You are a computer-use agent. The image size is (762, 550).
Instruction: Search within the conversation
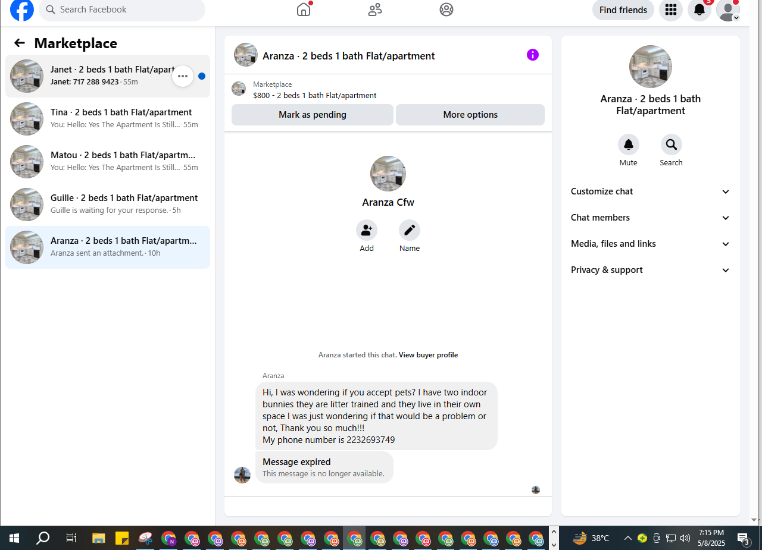pyautogui.click(x=672, y=144)
